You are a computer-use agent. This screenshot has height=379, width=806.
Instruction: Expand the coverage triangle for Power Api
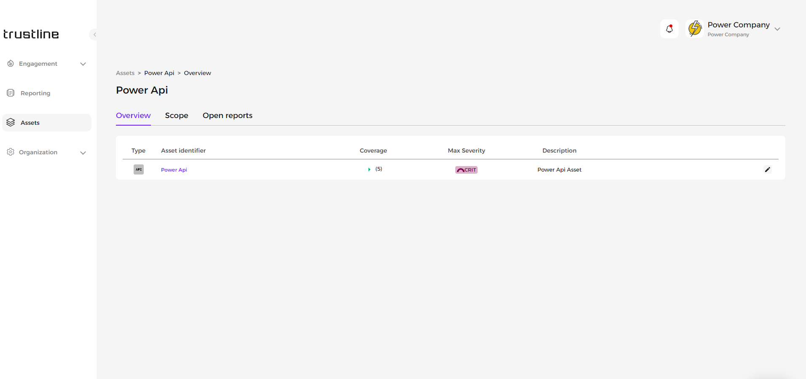tap(369, 169)
